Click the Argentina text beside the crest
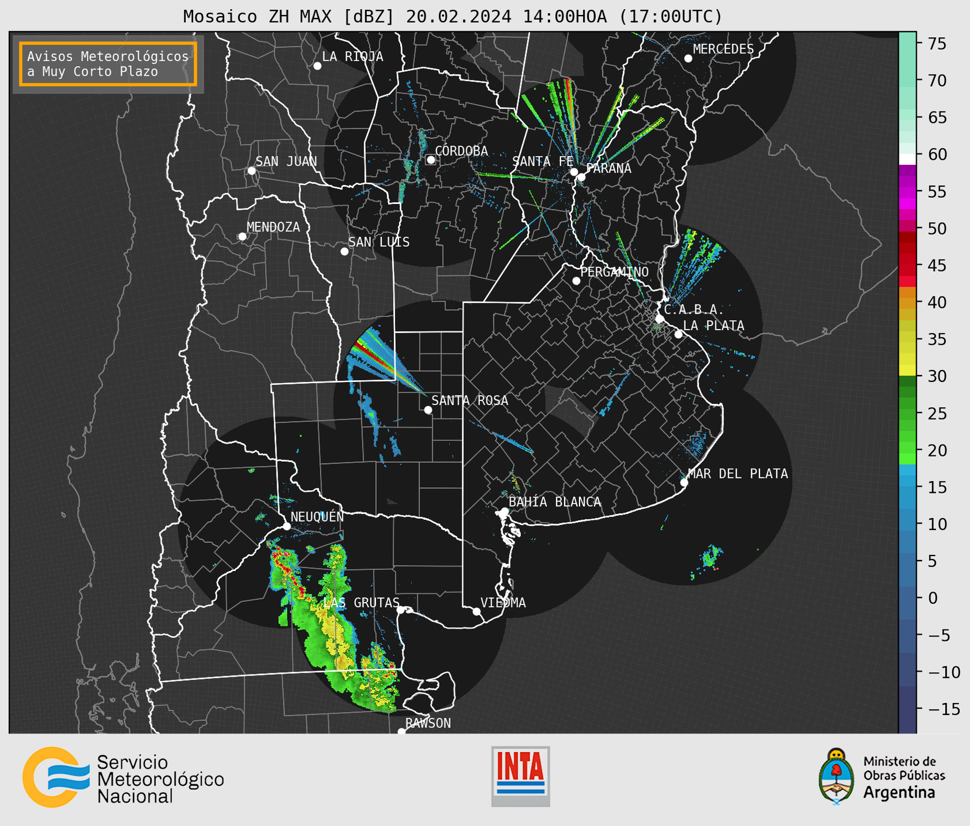970x826 pixels. coord(899,793)
